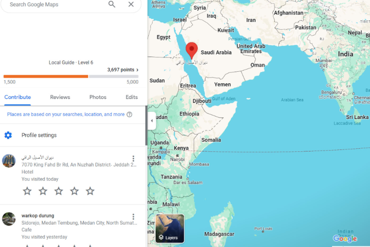
Task: Open the Layers map switcher
Action: (x=170, y=228)
